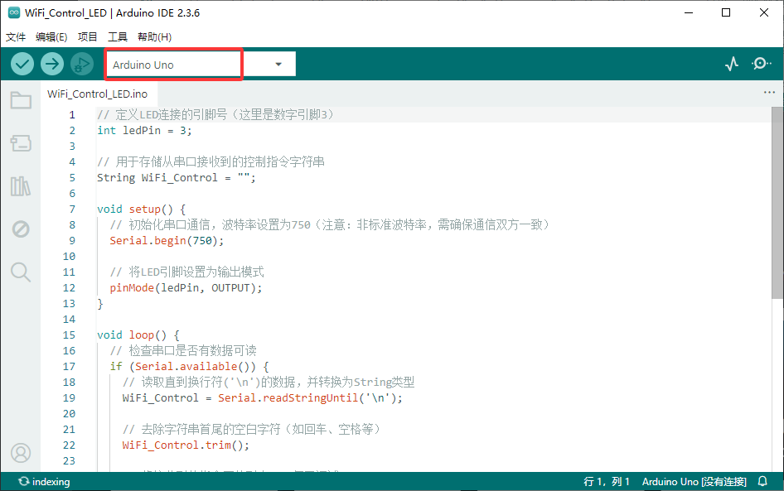Click line number 15 in the gutter

[x=69, y=335]
